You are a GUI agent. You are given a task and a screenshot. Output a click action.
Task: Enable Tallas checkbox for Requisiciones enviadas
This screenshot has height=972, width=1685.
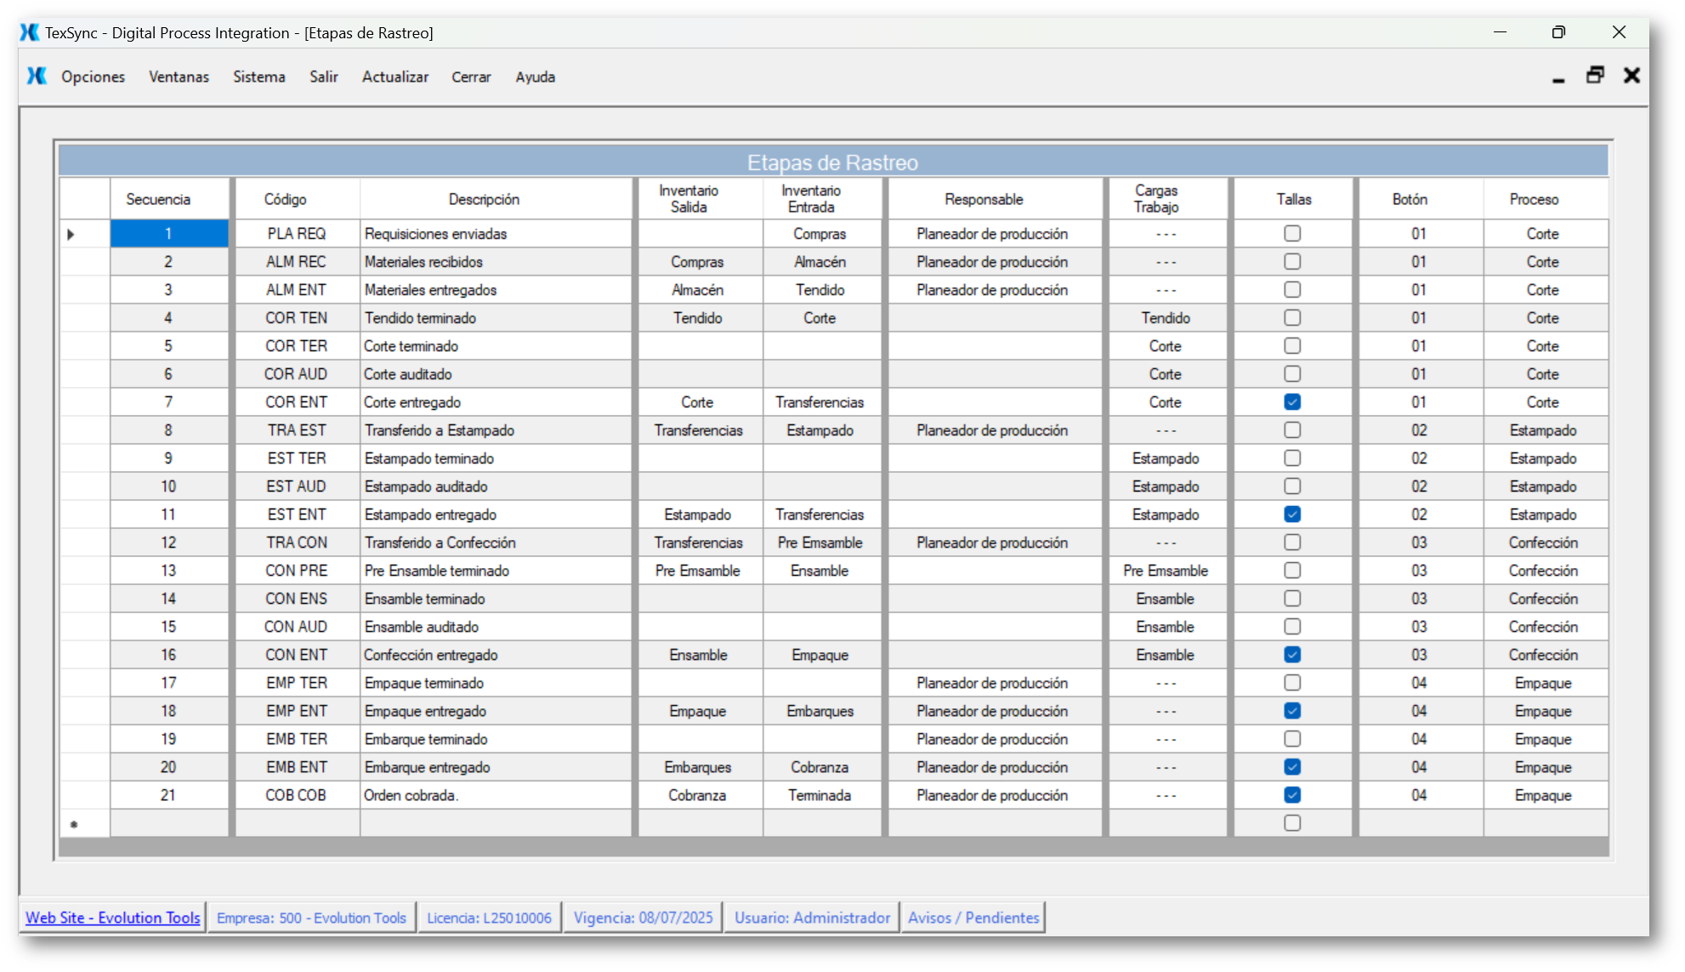pos(1292,234)
